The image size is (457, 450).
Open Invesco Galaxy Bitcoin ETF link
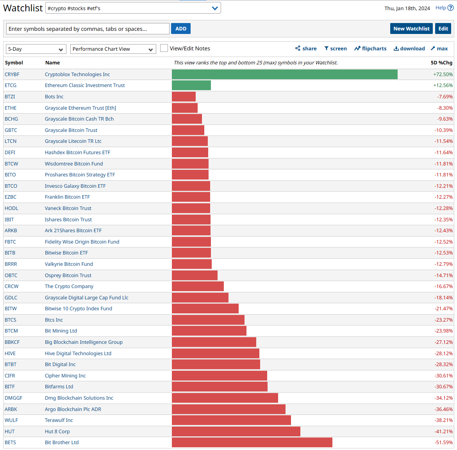pos(75,186)
